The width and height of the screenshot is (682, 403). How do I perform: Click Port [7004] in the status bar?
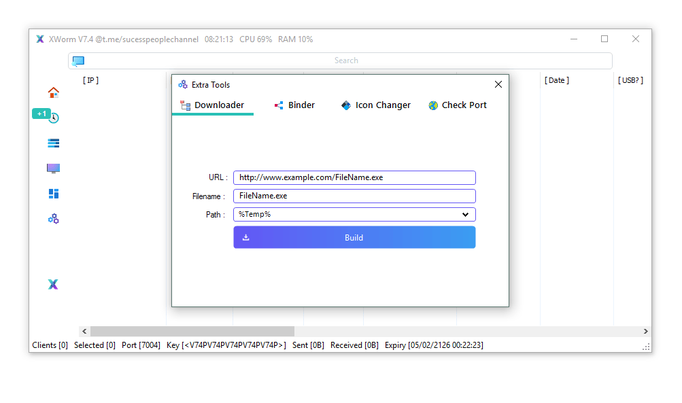point(140,345)
